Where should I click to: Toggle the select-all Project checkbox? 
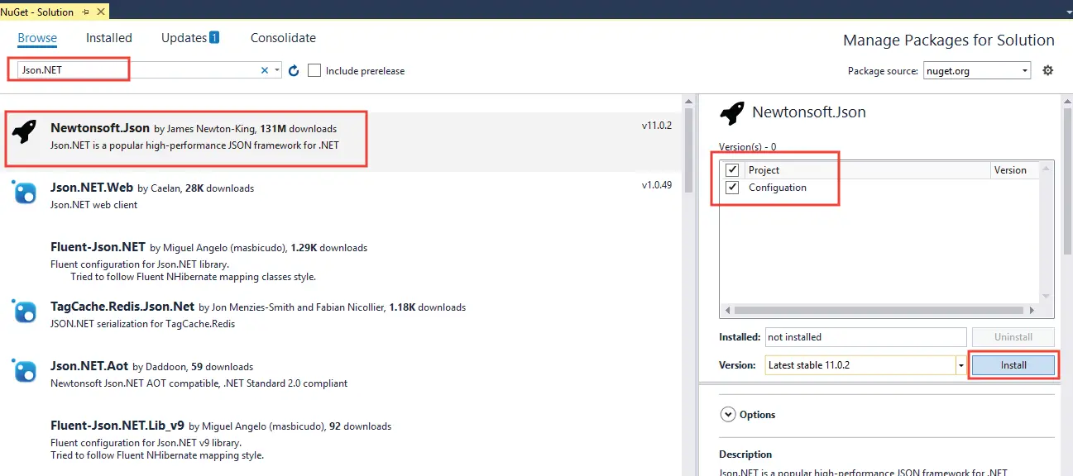click(732, 170)
